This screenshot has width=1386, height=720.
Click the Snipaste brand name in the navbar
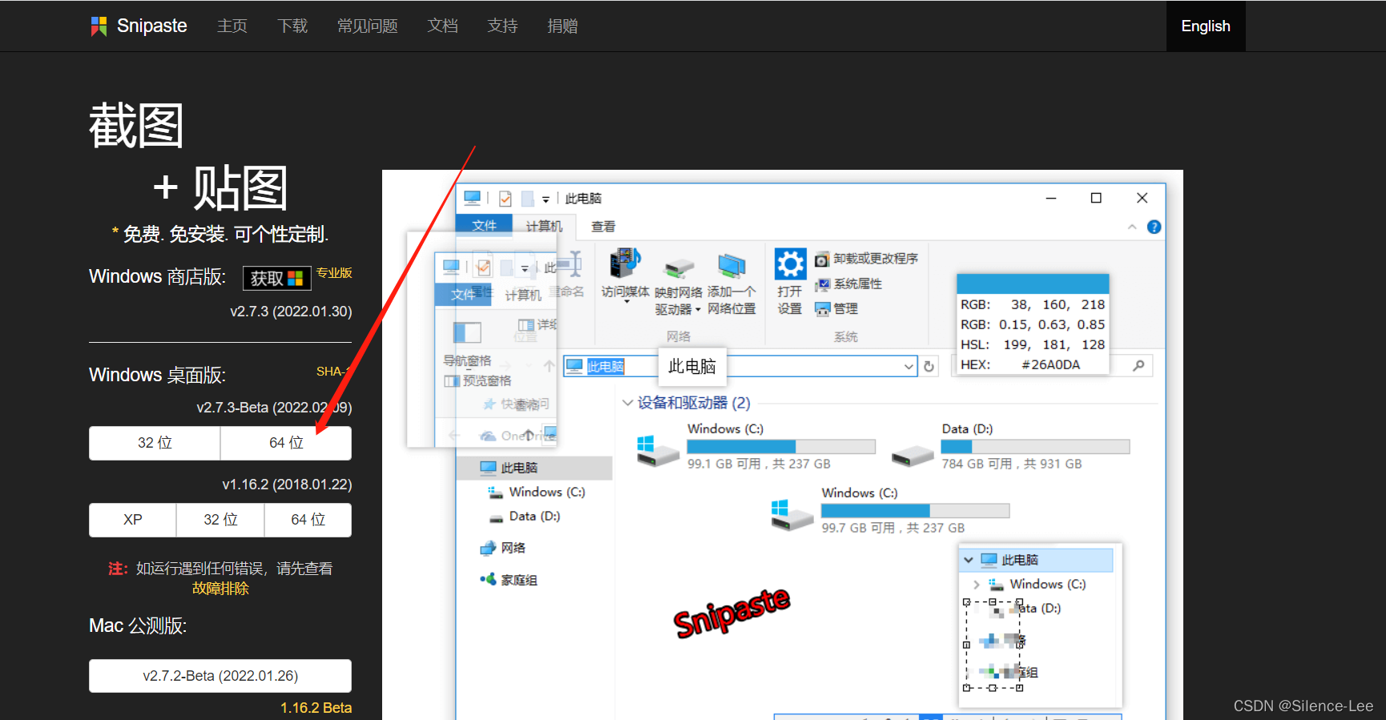coord(152,26)
